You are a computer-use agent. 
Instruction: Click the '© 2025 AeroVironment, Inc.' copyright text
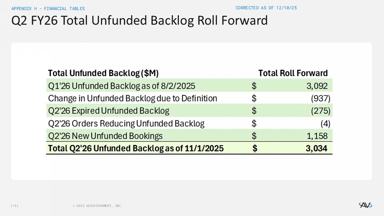pyautogui.click(x=98, y=206)
